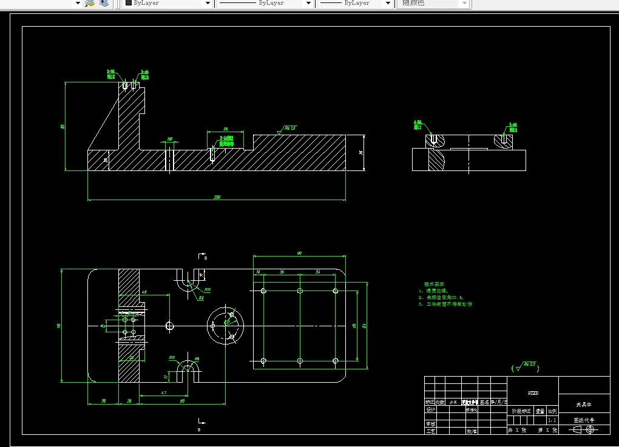Select the HT200 material text

pos(533,393)
